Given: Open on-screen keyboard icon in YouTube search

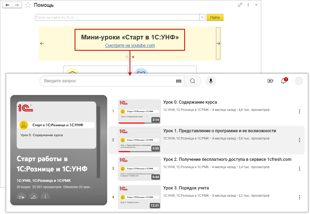Looking at the screenshot, I should click(179, 81).
